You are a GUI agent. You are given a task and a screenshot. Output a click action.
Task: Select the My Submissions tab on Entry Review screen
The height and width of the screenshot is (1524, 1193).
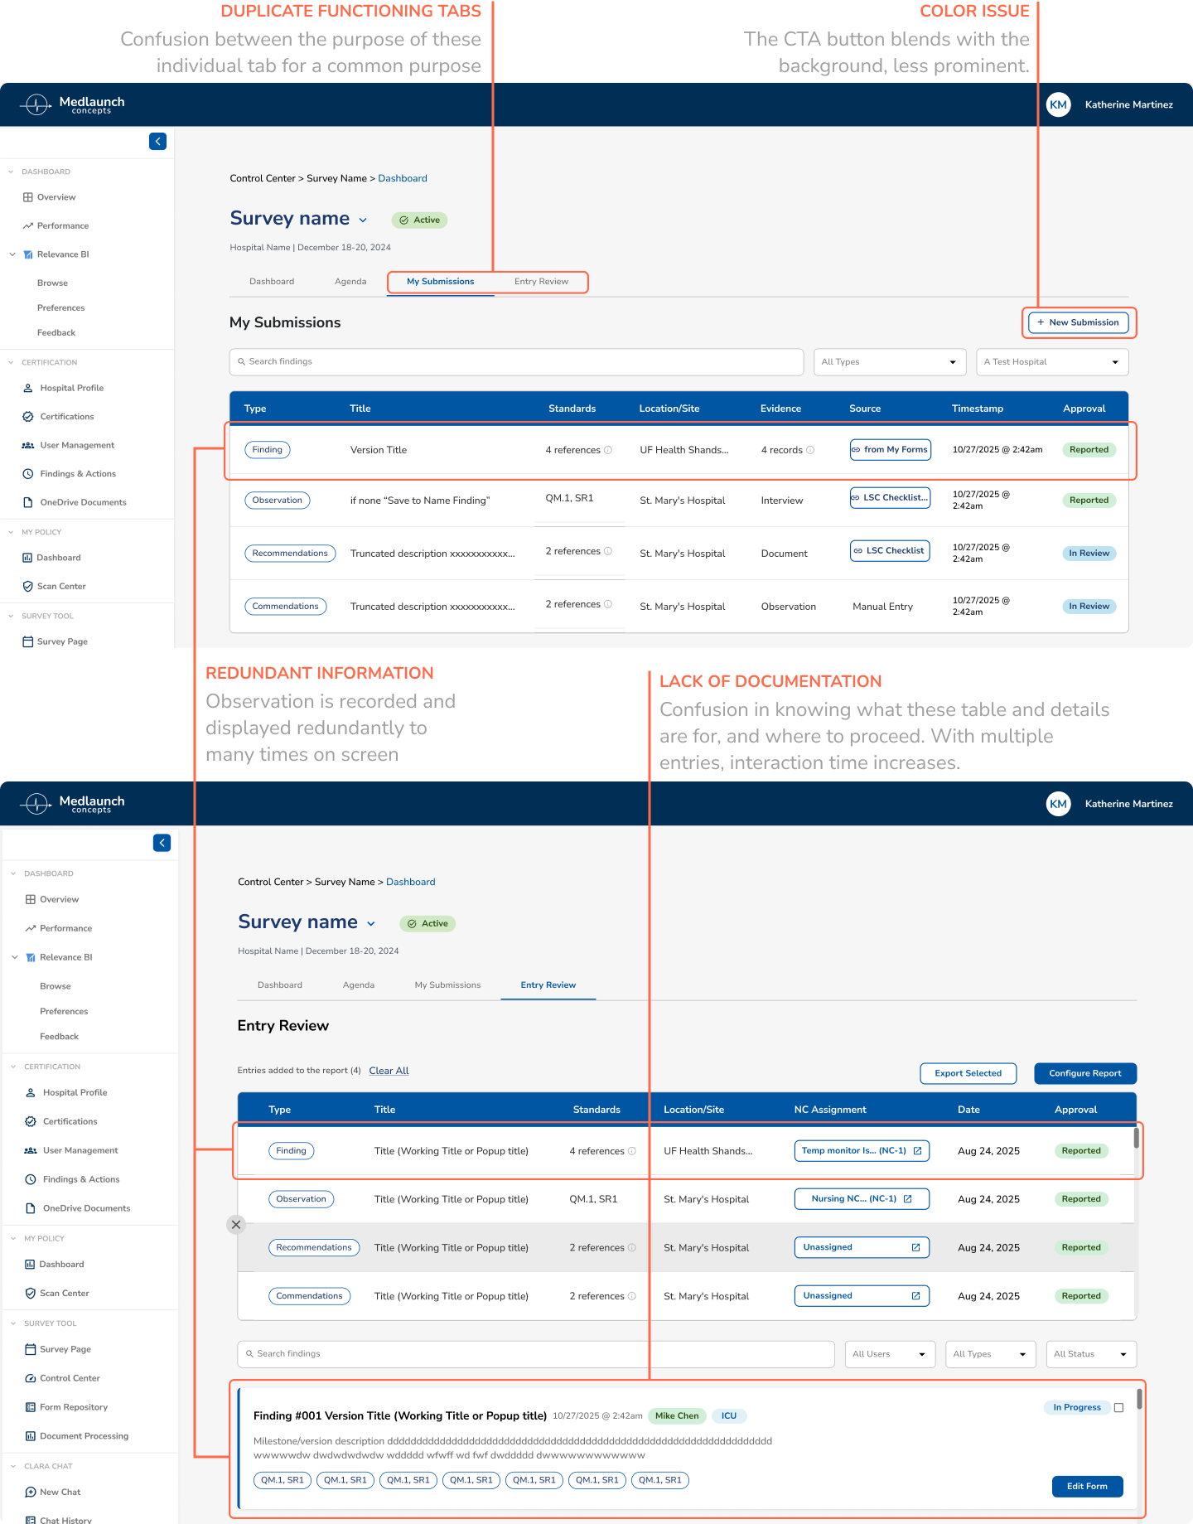447,985
